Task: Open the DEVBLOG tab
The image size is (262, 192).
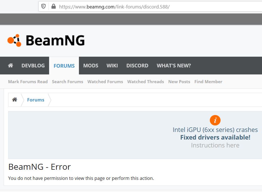Action: [33, 65]
